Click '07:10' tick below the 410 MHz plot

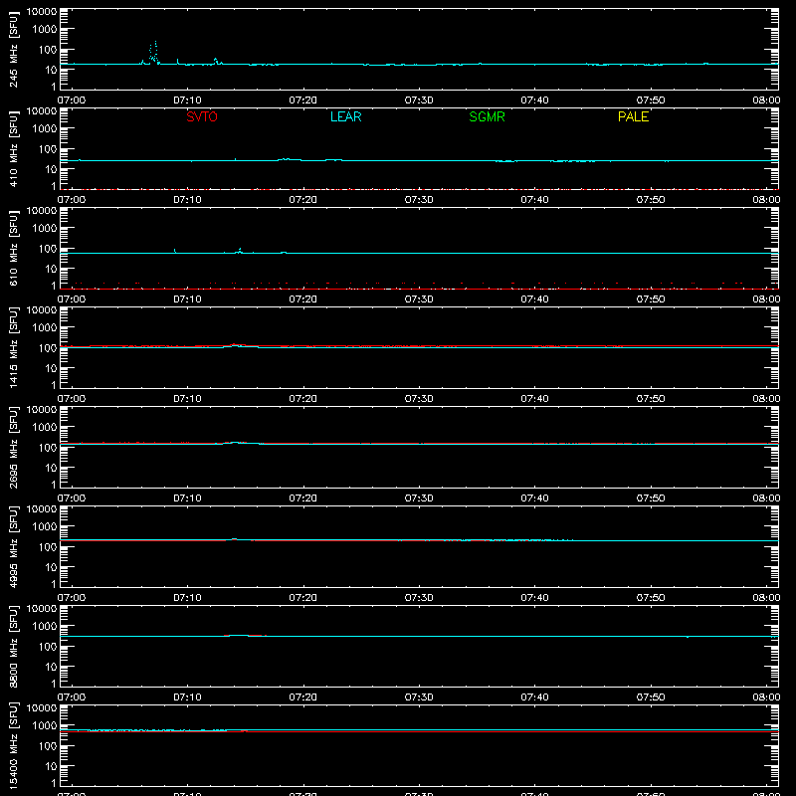point(187,200)
